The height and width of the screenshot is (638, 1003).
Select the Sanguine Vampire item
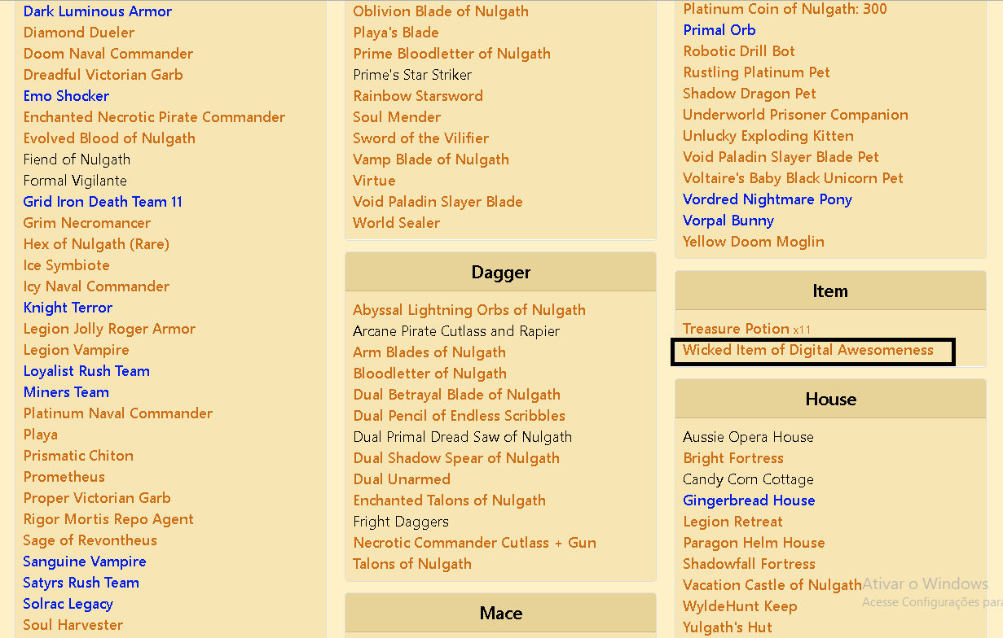[84, 561]
